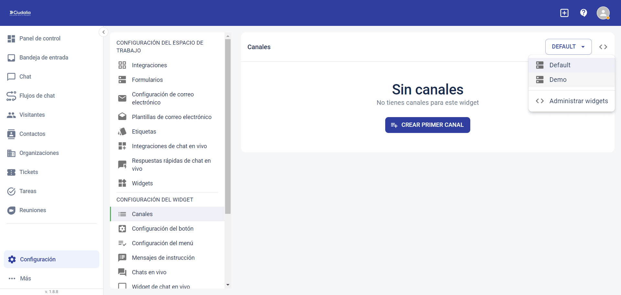
Task: Click CREAR PRIMER CANAL button
Action: (427, 125)
